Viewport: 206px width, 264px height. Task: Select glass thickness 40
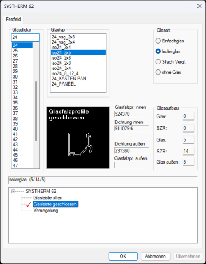click(22, 129)
